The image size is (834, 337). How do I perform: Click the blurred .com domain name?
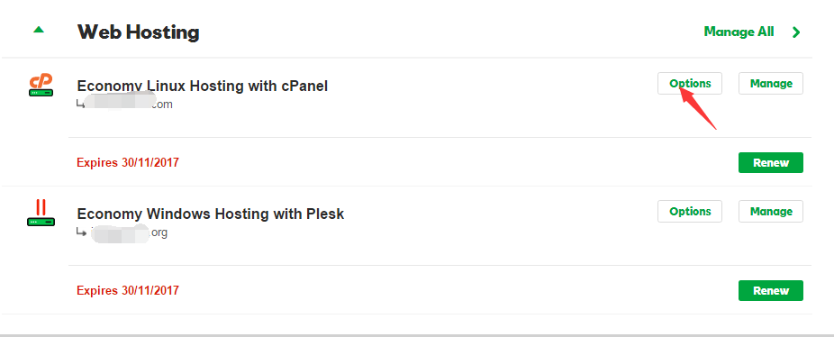point(130,105)
